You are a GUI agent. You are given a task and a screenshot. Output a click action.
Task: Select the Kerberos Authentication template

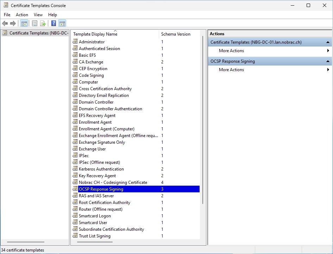(x=101, y=169)
